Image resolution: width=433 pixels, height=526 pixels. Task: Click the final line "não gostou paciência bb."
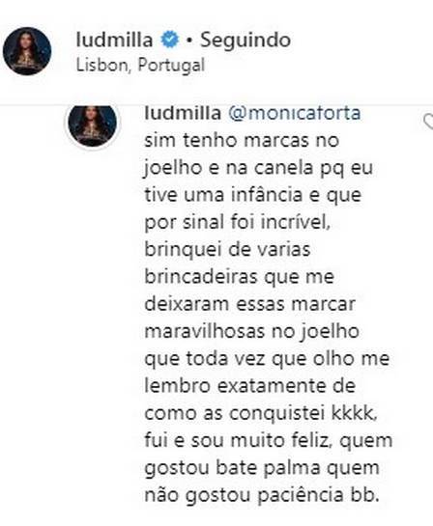(259, 495)
